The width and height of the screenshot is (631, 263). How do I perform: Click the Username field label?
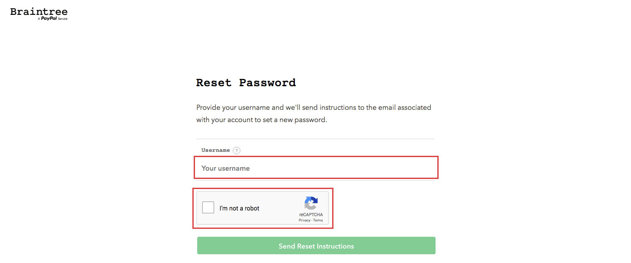[x=216, y=150]
